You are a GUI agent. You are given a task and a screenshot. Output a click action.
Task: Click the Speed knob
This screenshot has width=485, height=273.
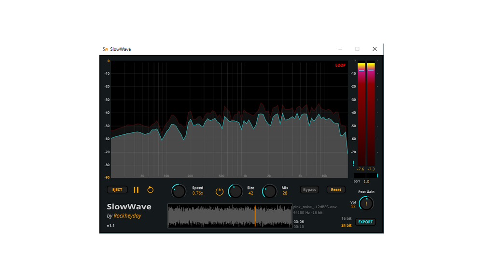(179, 191)
